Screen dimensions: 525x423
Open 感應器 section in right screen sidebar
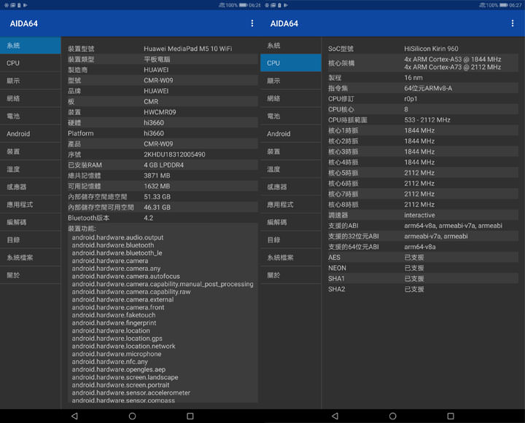pyautogui.click(x=291, y=187)
